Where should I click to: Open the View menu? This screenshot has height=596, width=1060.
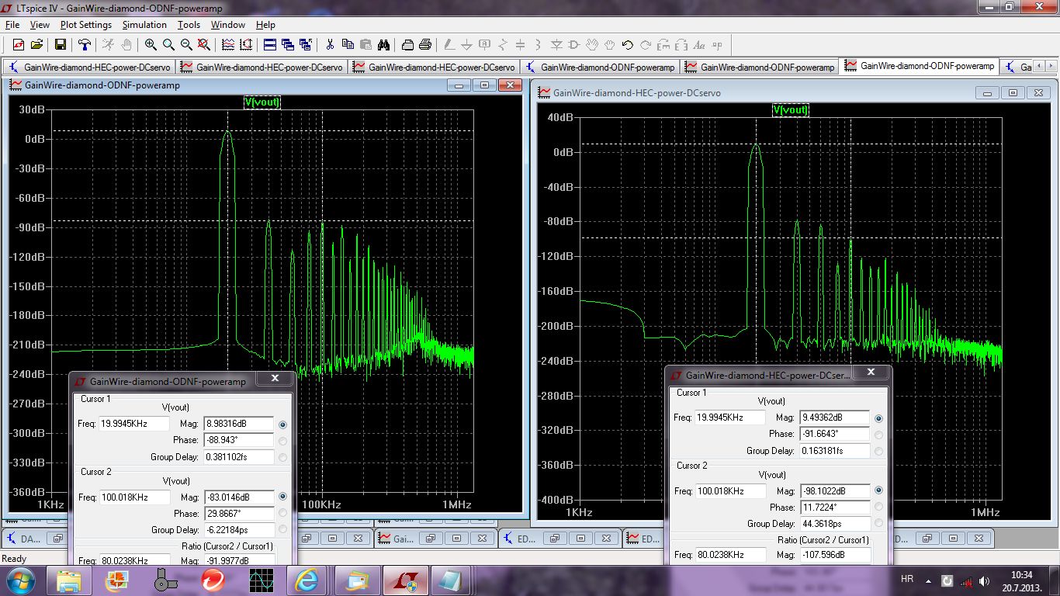40,25
